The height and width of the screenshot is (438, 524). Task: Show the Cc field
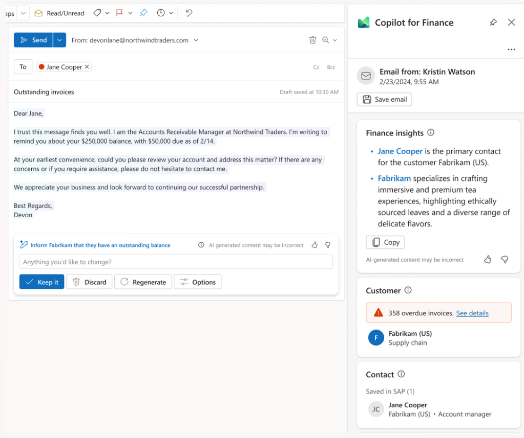(x=316, y=67)
